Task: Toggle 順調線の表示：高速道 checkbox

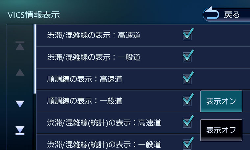Action: click(x=188, y=78)
